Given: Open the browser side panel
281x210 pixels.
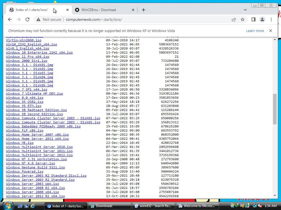Looking at the screenshot, I should tap(253, 19).
